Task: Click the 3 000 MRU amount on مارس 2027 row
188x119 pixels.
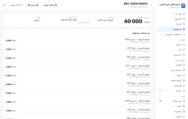Action: [x=11, y=67]
